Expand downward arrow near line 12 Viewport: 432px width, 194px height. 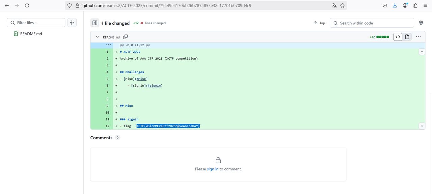point(422,126)
